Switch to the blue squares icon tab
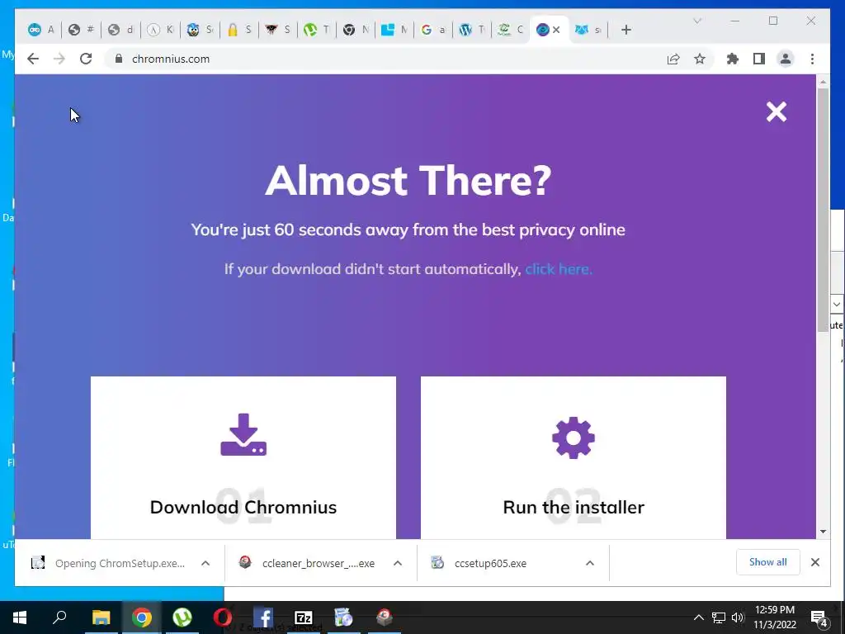 pyautogui.click(x=394, y=31)
